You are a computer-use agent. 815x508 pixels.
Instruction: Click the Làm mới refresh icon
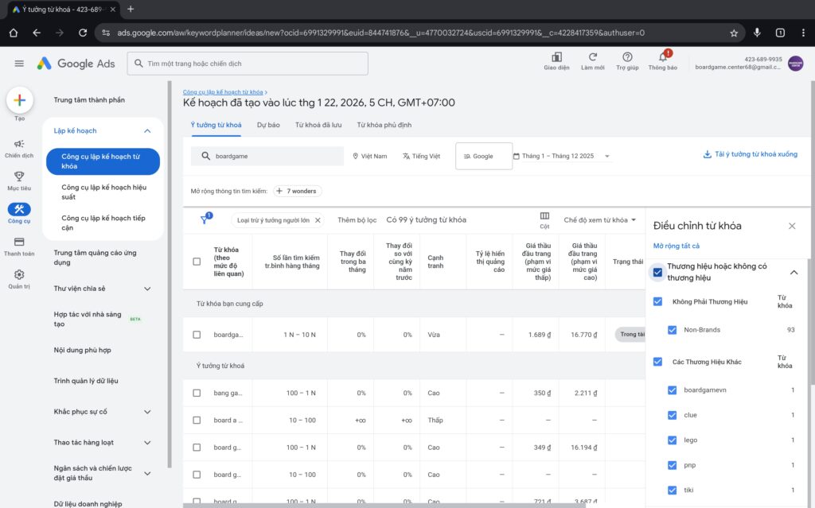click(x=592, y=58)
